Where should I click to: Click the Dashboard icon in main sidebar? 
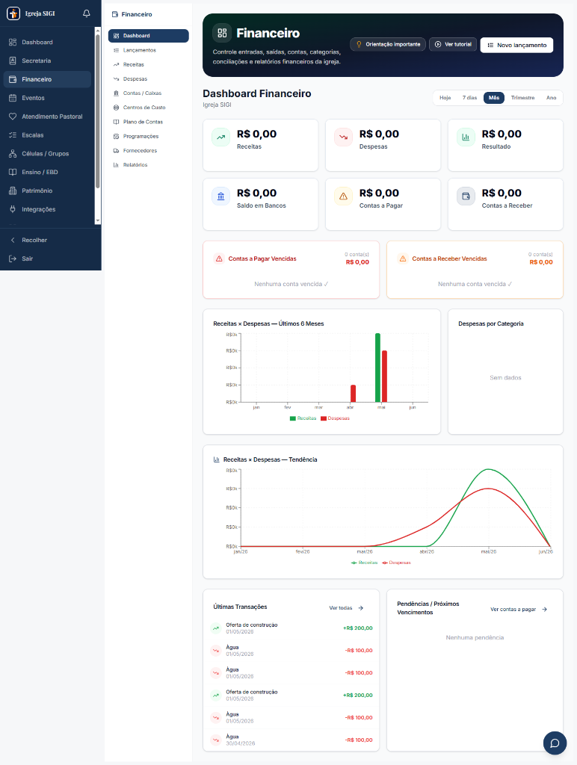(x=13, y=43)
